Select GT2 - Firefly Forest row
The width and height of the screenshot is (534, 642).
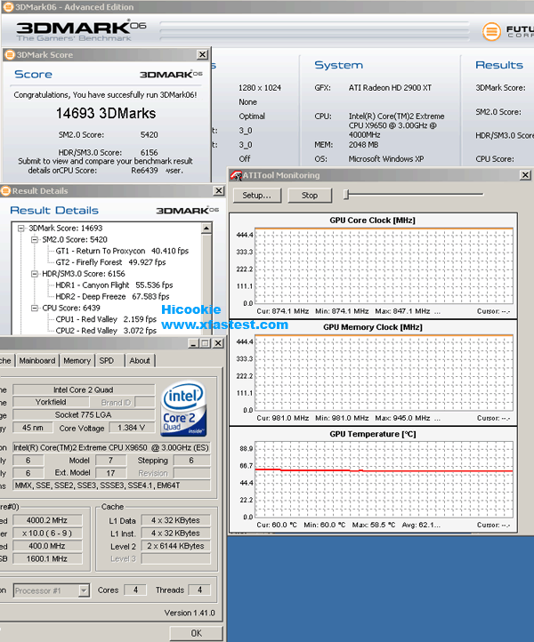tap(110, 262)
